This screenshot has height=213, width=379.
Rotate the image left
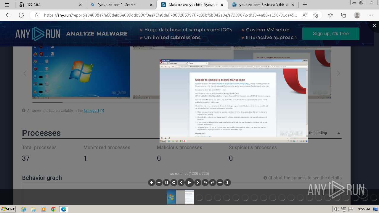(205, 183)
